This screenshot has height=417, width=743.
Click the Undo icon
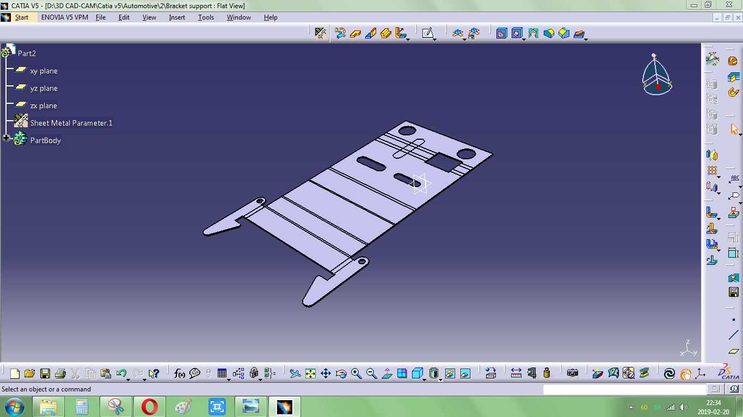(121, 374)
